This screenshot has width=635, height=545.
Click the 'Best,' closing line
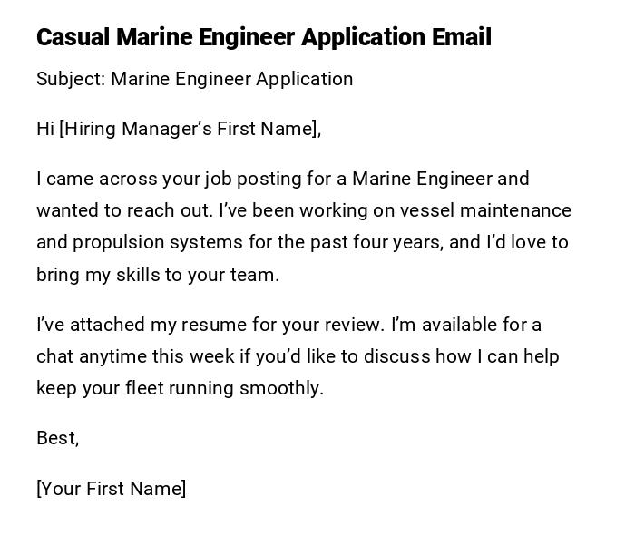click(57, 438)
